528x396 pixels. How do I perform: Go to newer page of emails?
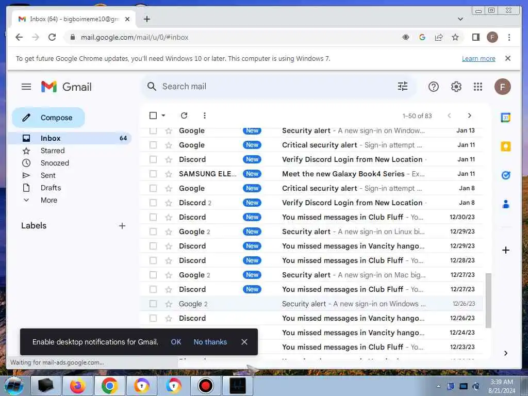pos(449,115)
